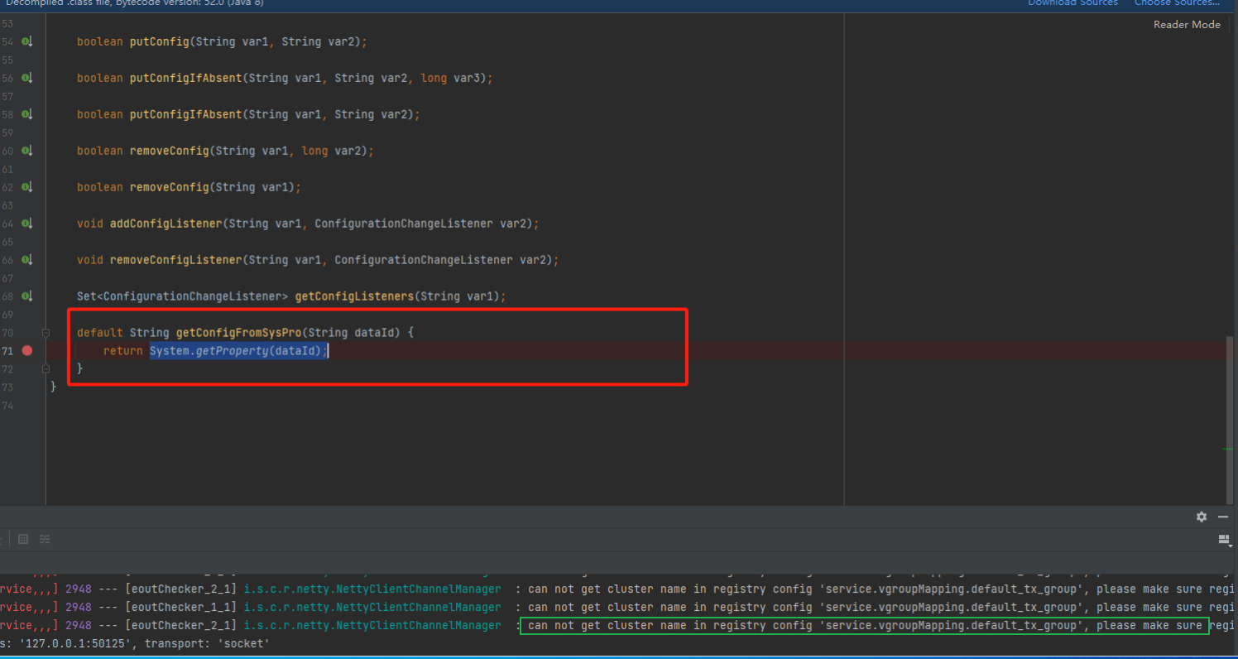
Task: Click the Download Sources link
Action: (1072, 3)
